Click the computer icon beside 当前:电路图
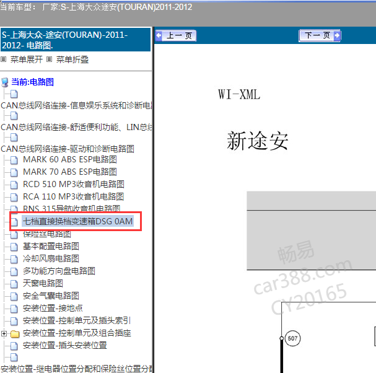The width and height of the screenshot is (376, 373). pyautogui.click(x=5, y=82)
